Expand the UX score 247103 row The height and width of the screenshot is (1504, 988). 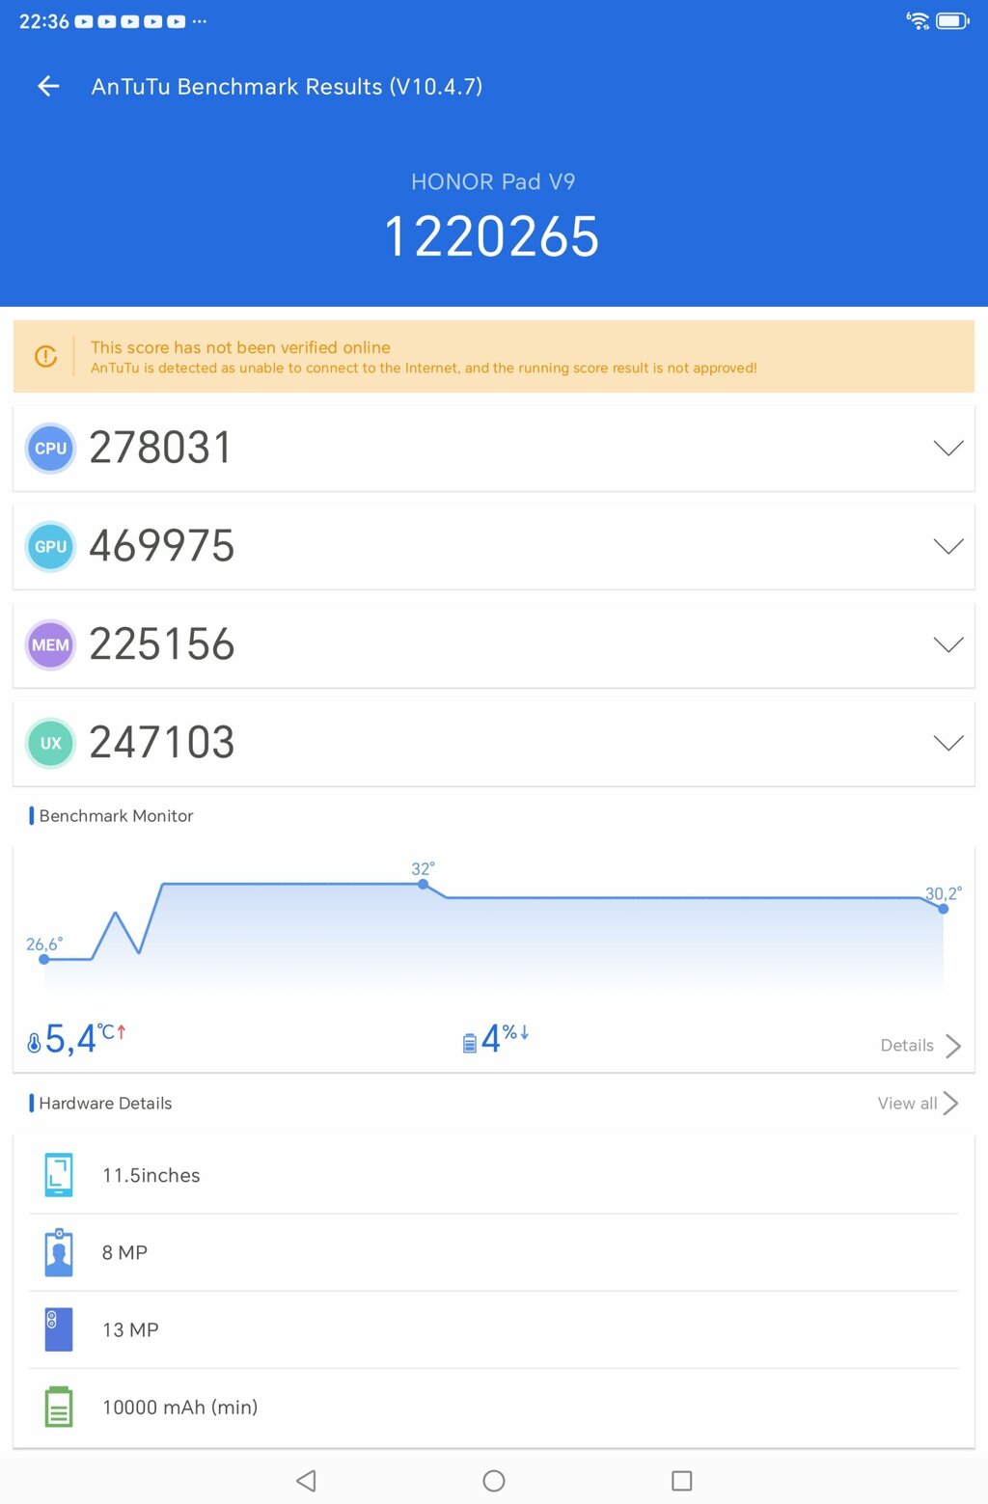click(x=947, y=744)
